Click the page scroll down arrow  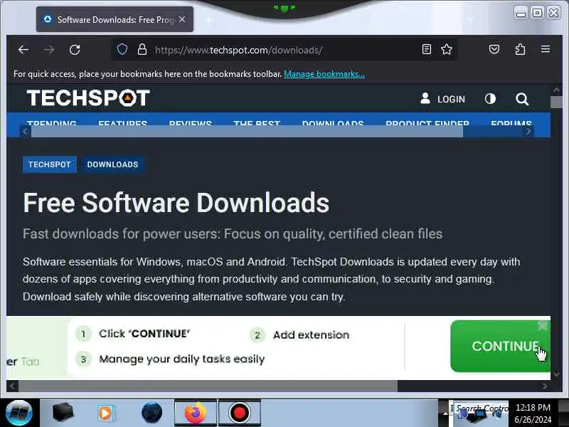[556, 374]
